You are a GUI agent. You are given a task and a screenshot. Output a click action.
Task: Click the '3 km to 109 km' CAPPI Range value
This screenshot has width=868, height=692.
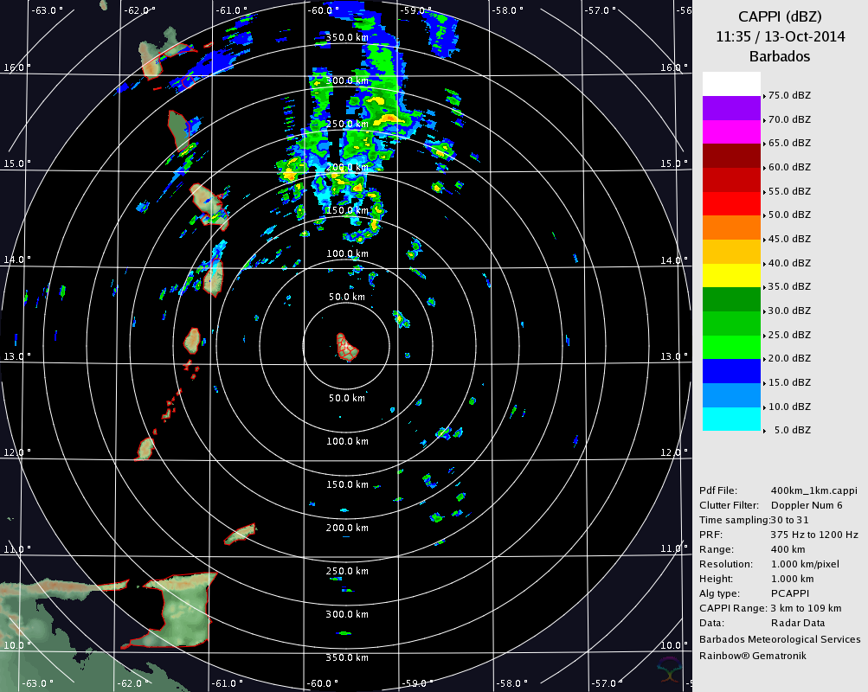click(806, 608)
